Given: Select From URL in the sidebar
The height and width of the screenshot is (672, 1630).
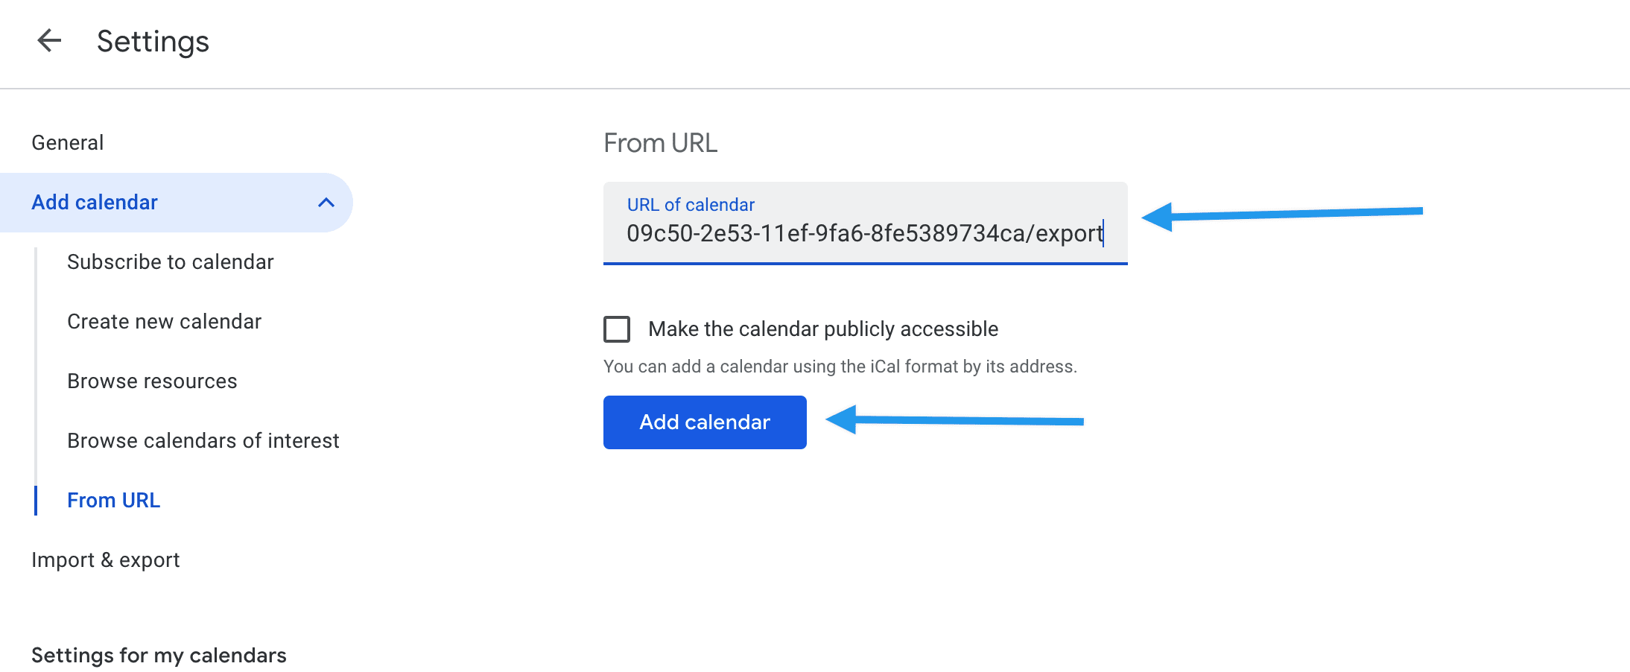Looking at the screenshot, I should [113, 501].
